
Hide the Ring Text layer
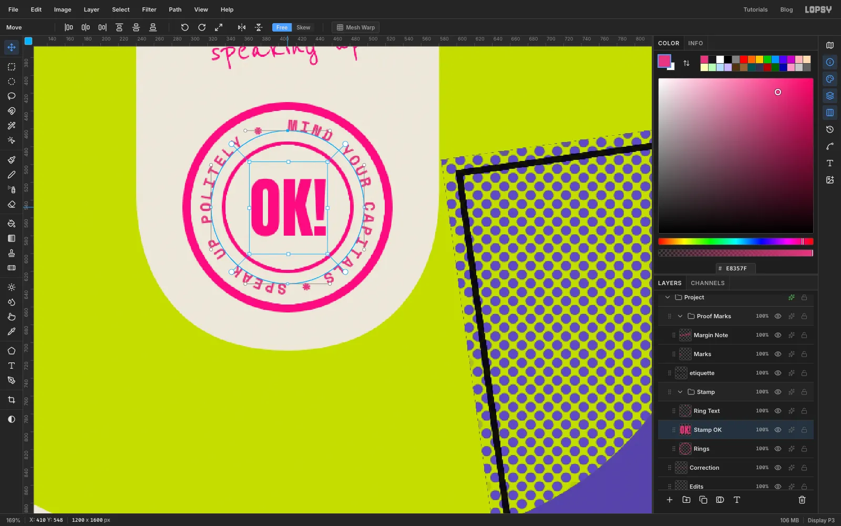778,411
